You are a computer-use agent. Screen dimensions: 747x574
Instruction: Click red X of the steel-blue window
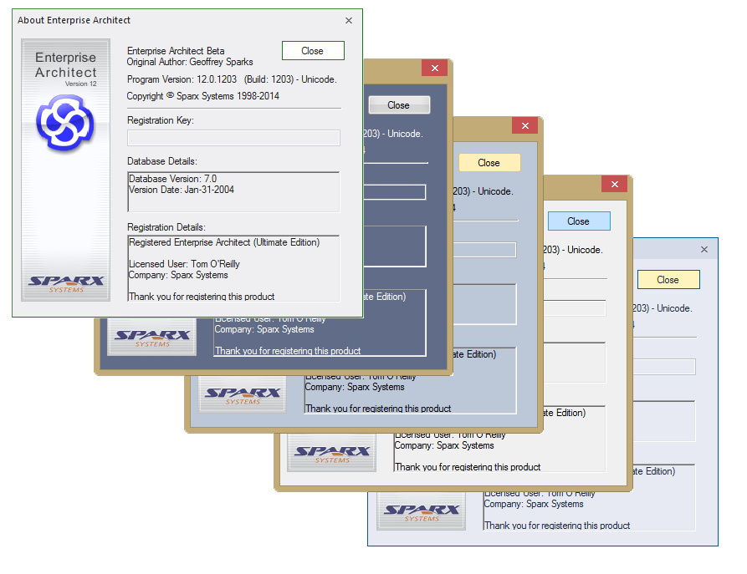click(525, 125)
